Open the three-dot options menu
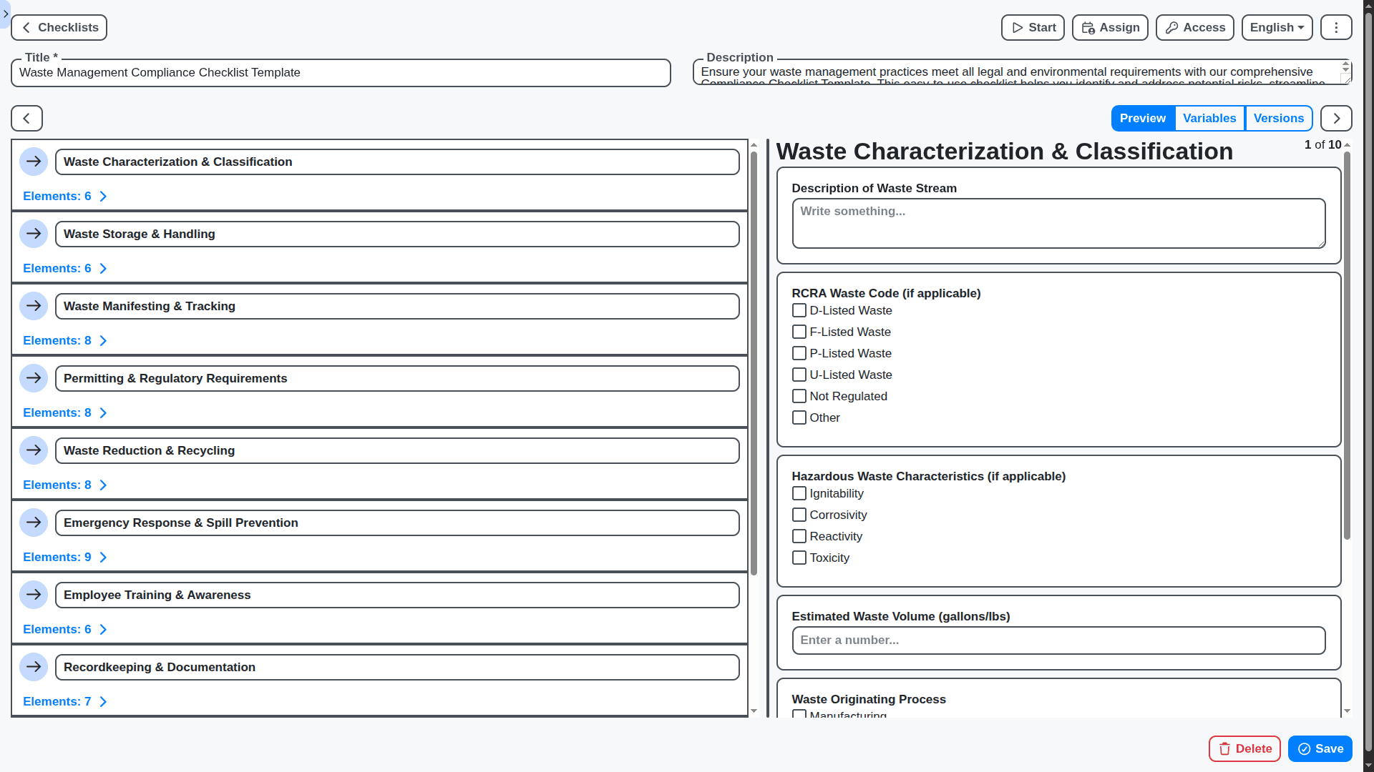The image size is (1374, 772). point(1335,27)
